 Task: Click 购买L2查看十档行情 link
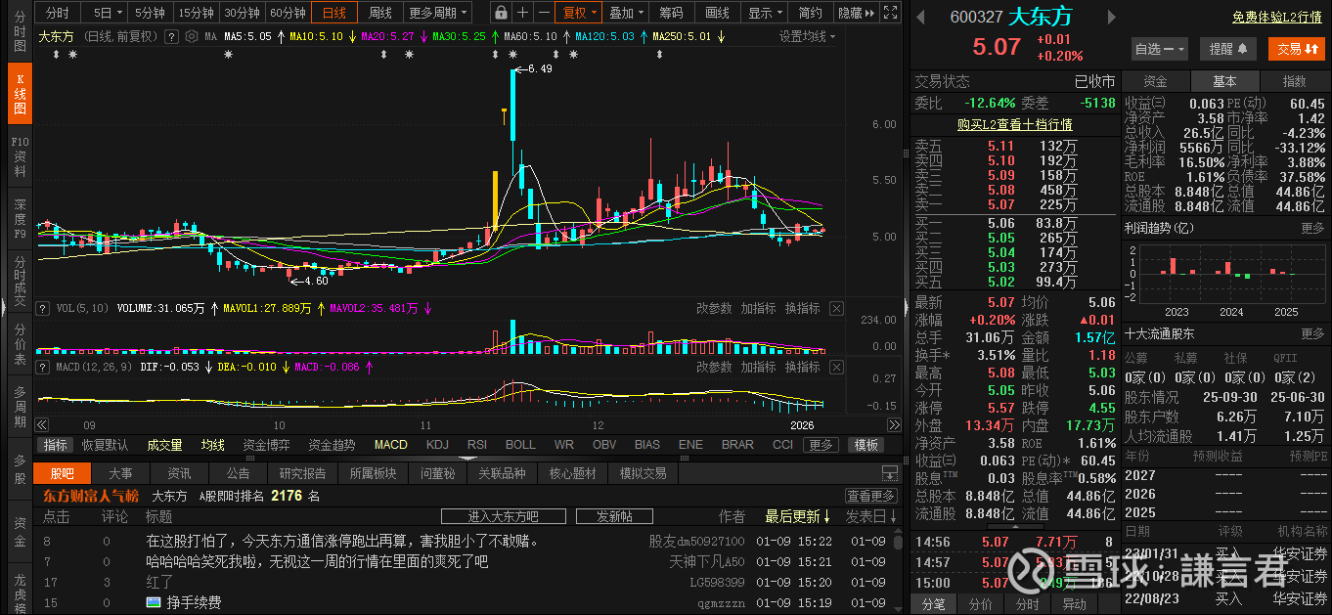pyautogui.click(x=1014, y=124)
